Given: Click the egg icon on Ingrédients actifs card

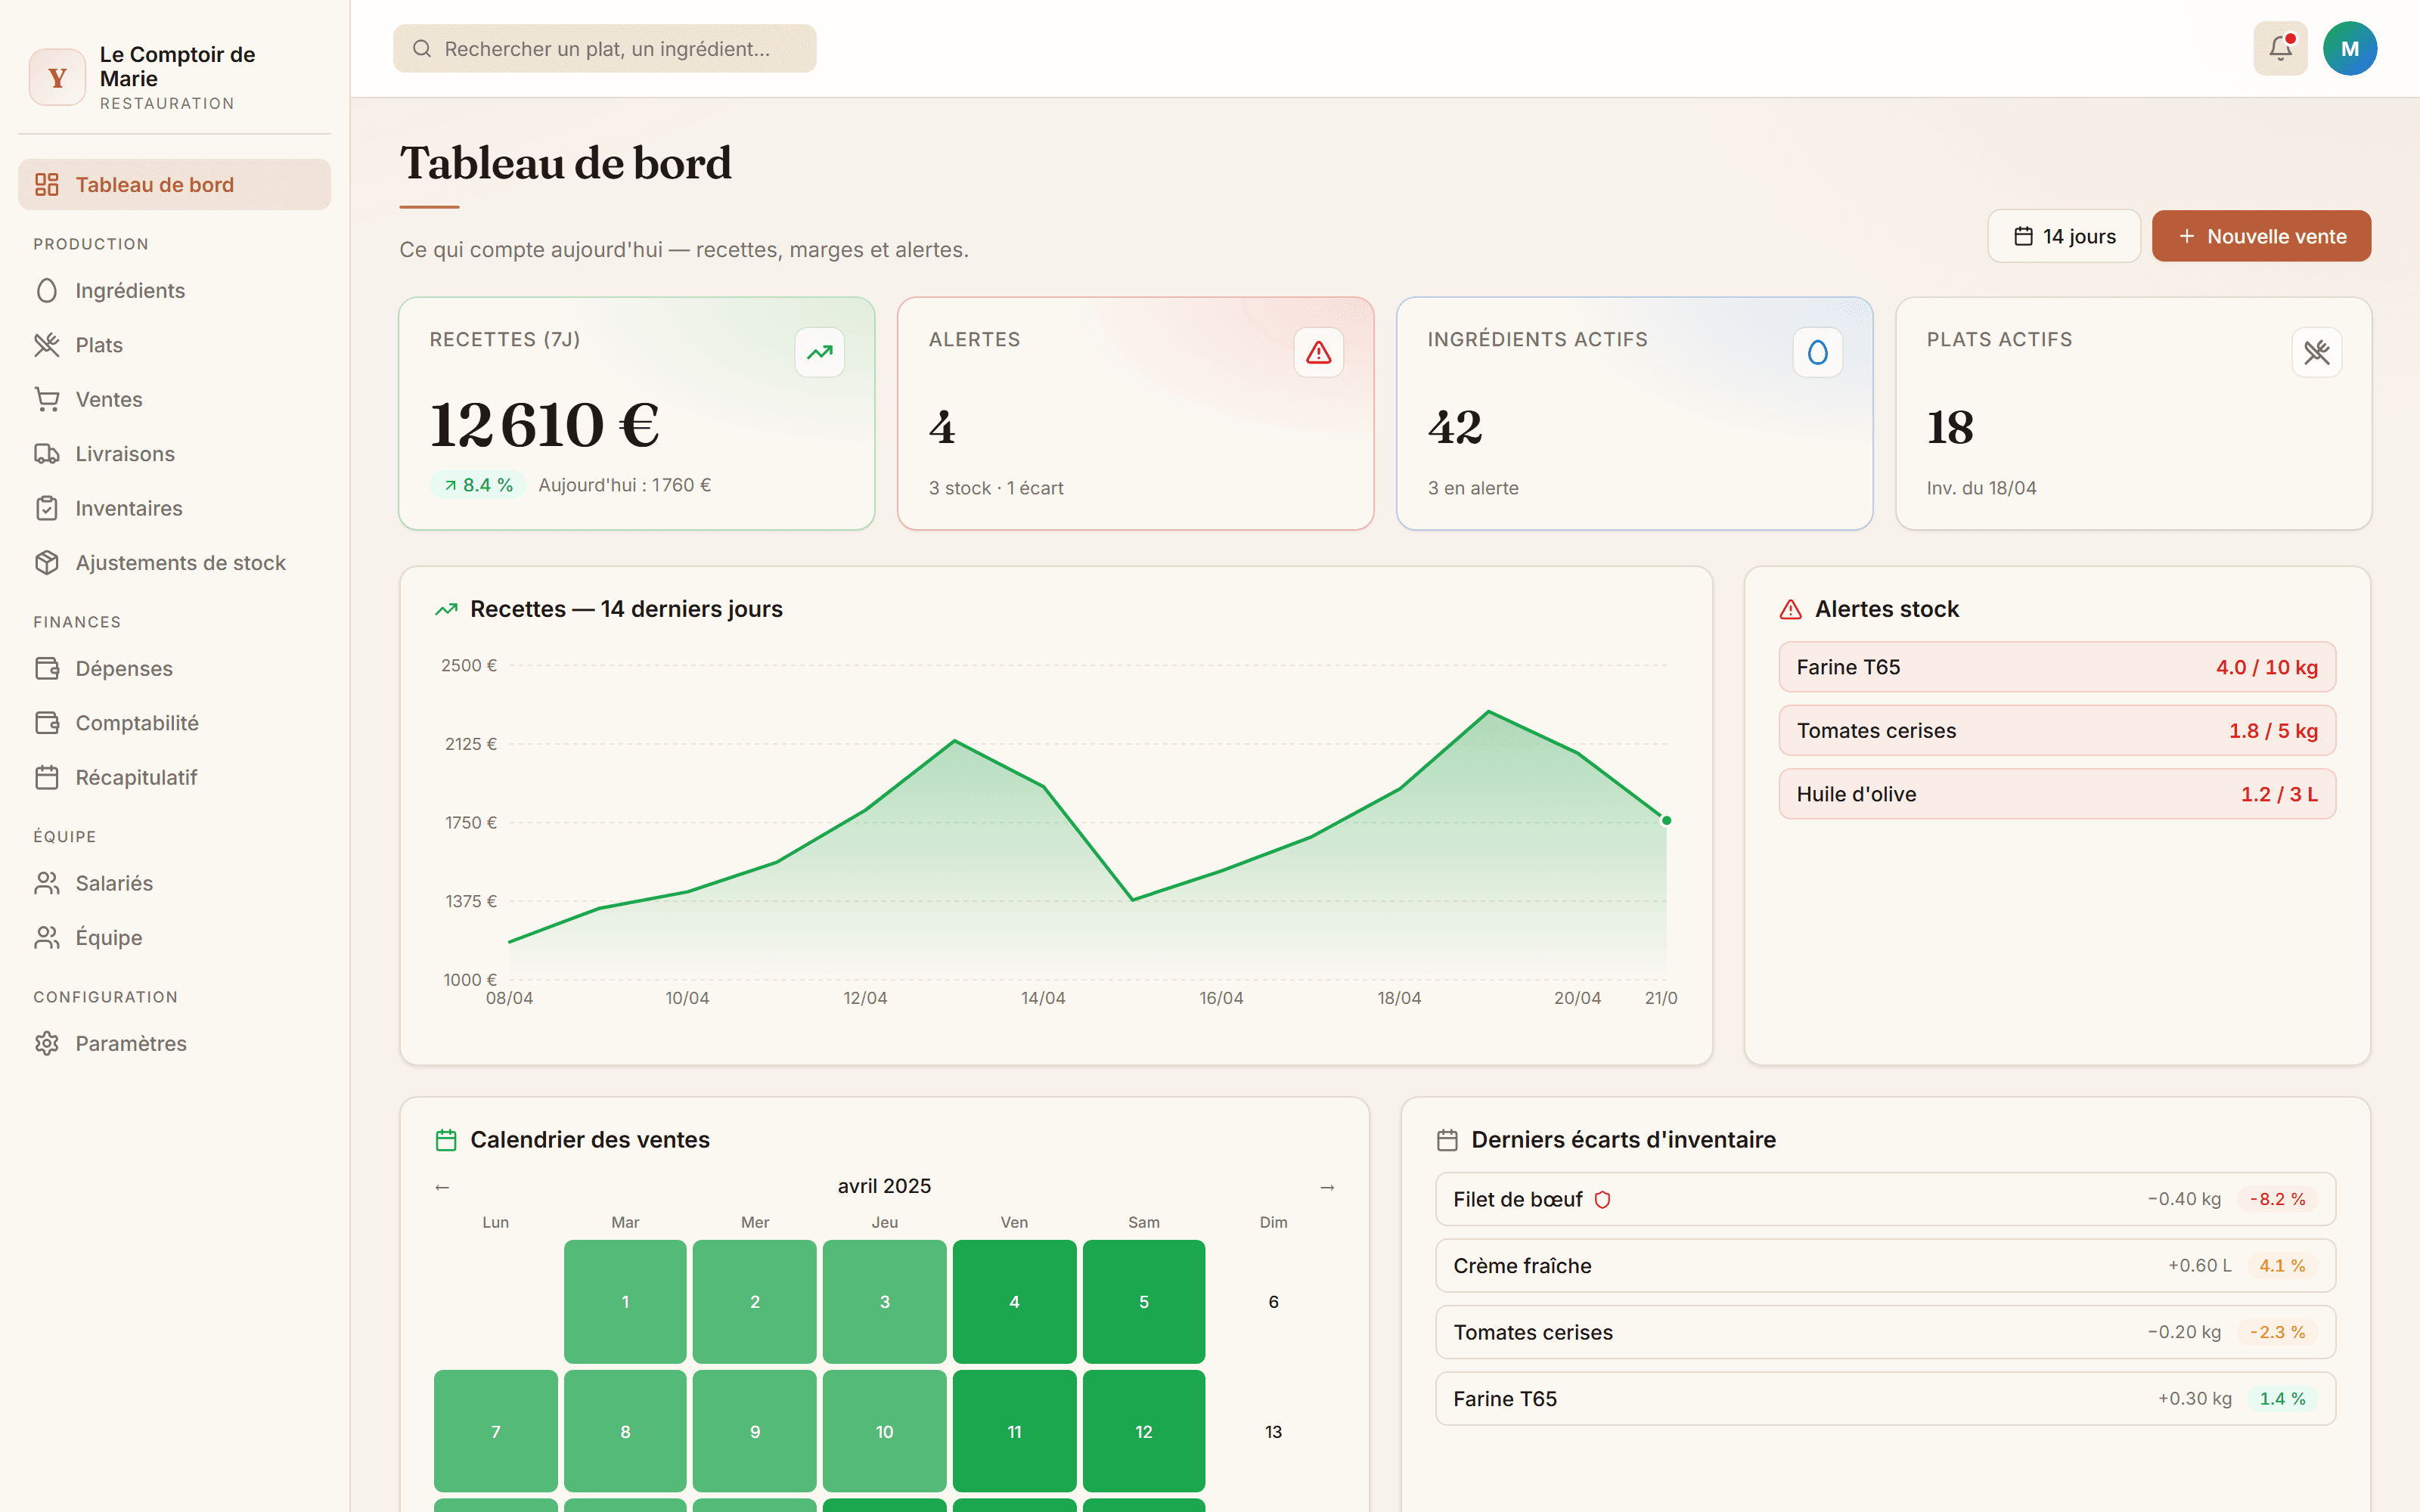Looking at the screenshot, I should 1818,352.
